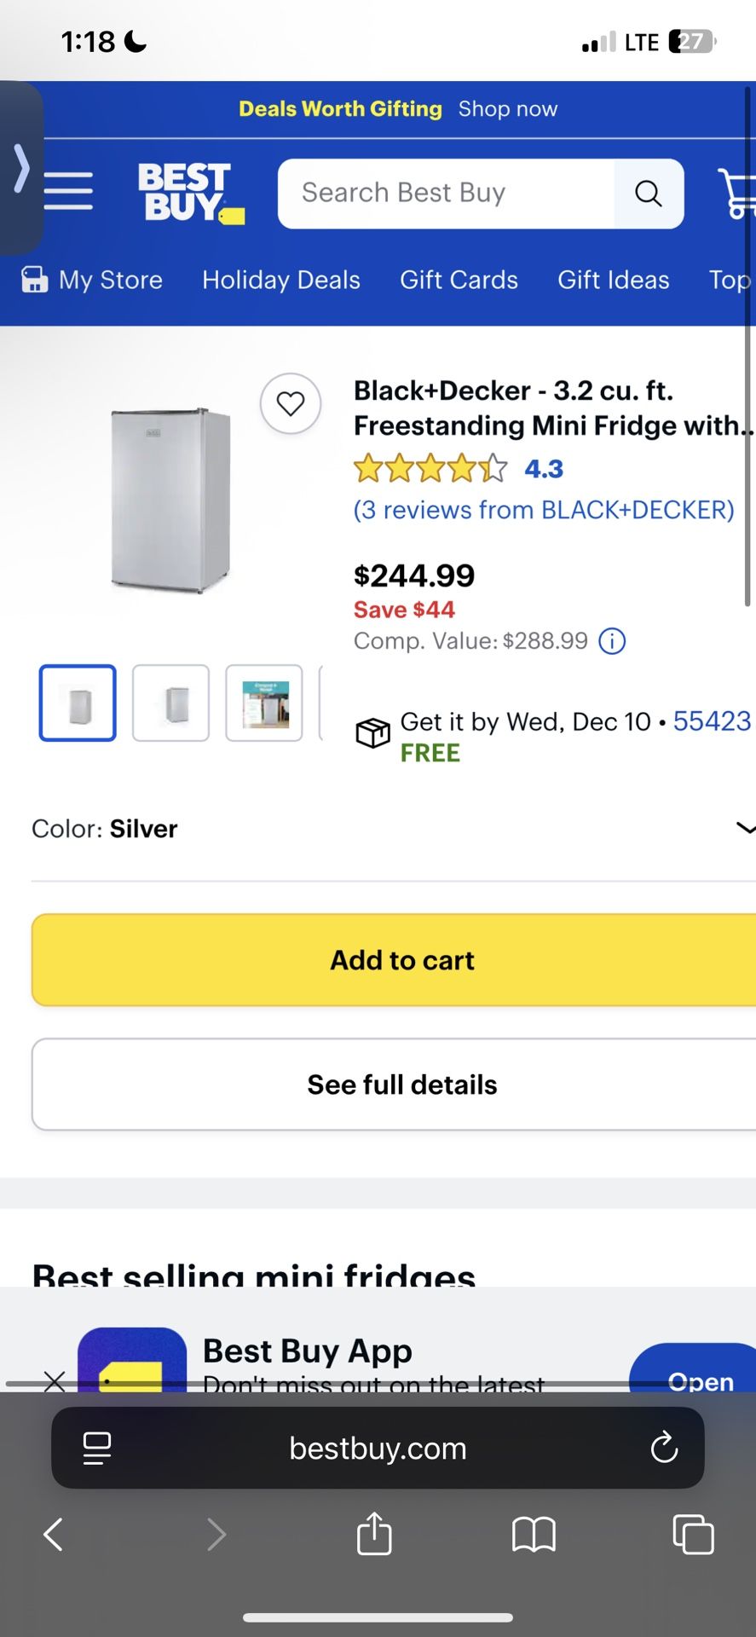Add the fridge to your wishlist heart icon

click(290, 404)
